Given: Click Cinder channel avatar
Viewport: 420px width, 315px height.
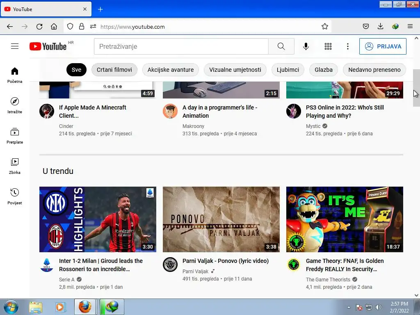Looking at the screenshot, I should (x=47, y=111).
